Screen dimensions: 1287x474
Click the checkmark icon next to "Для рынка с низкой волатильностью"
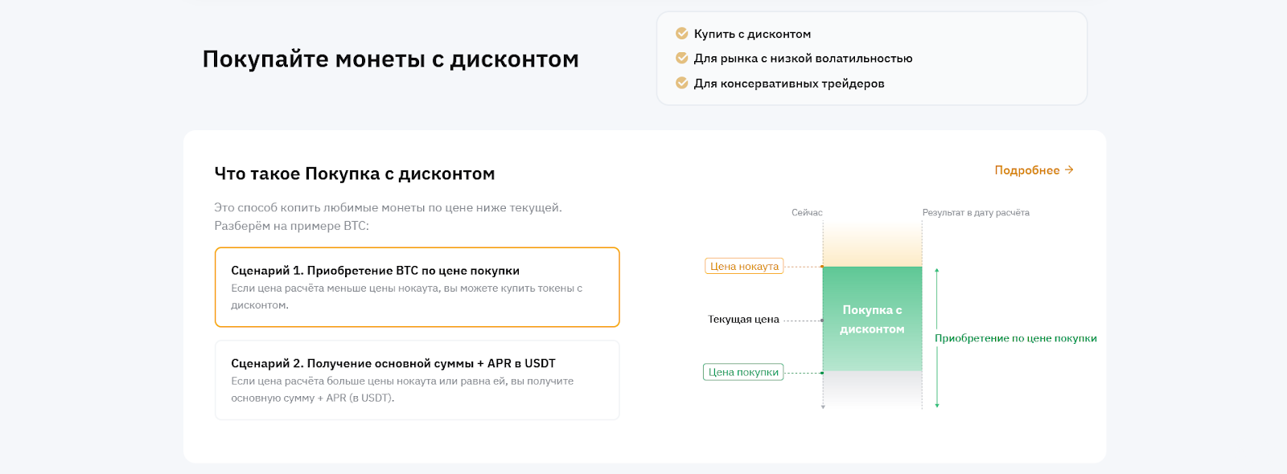(x=682, y=58)
